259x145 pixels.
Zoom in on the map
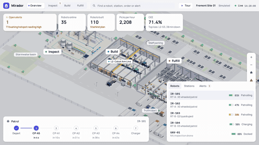tap(251, 57)
